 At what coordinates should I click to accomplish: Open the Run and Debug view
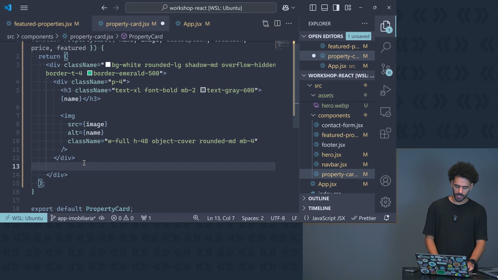tap(385, 90)
